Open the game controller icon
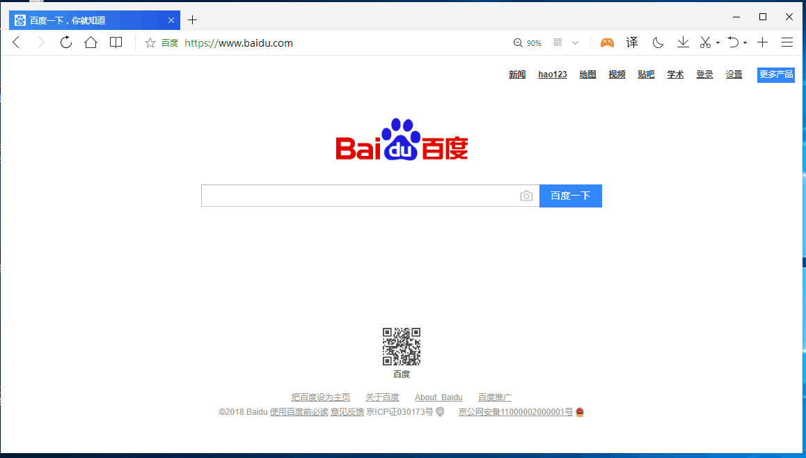 pyautogui.click(x=607, y=42)
